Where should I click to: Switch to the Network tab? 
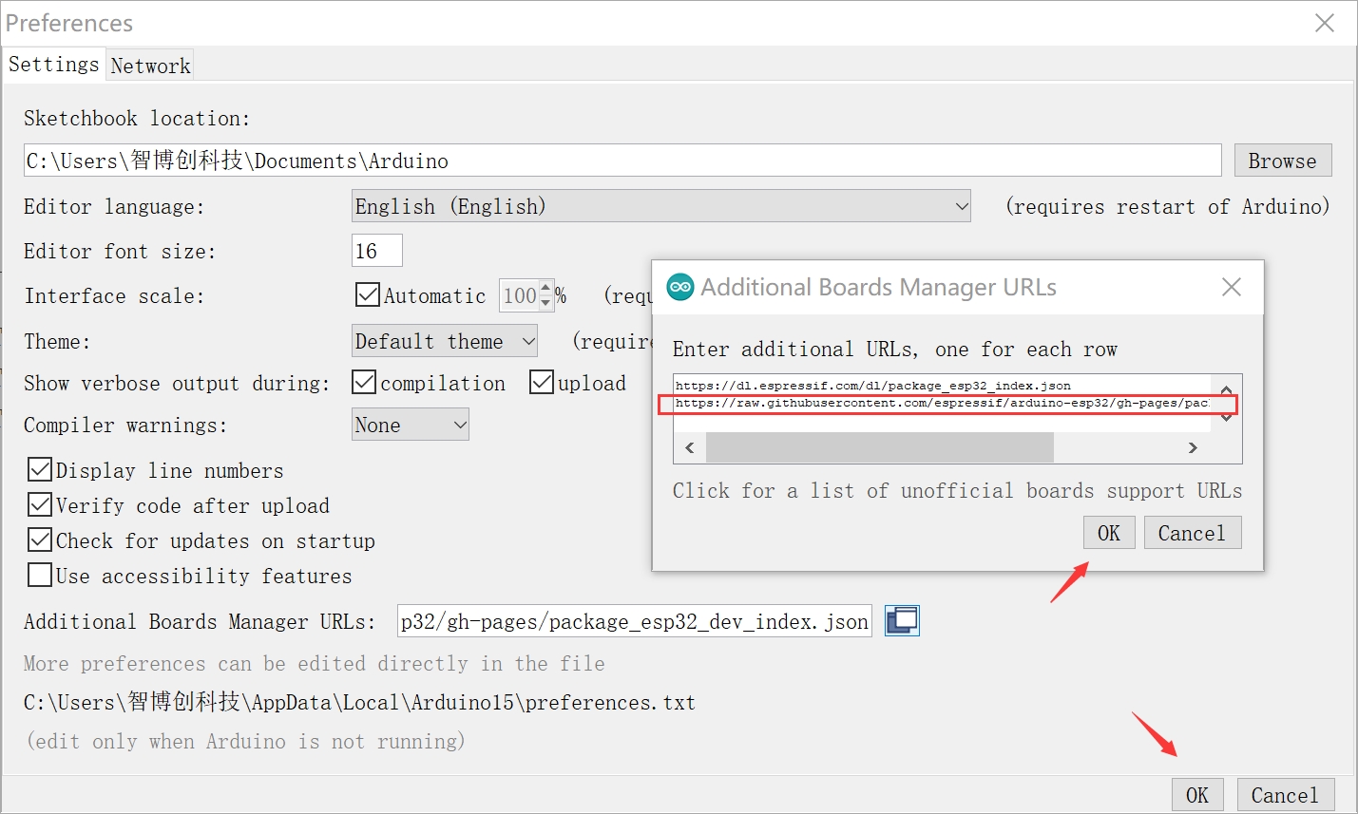(x=150, y=66)
